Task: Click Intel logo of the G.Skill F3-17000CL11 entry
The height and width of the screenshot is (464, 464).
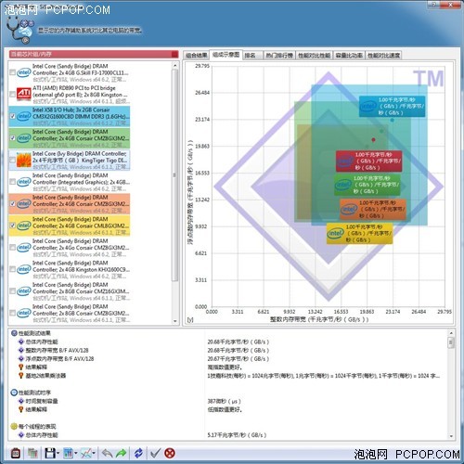Action: point(24,72)
